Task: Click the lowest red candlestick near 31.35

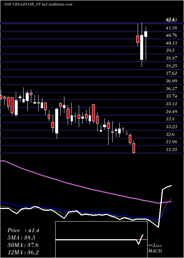Action: 134,148
